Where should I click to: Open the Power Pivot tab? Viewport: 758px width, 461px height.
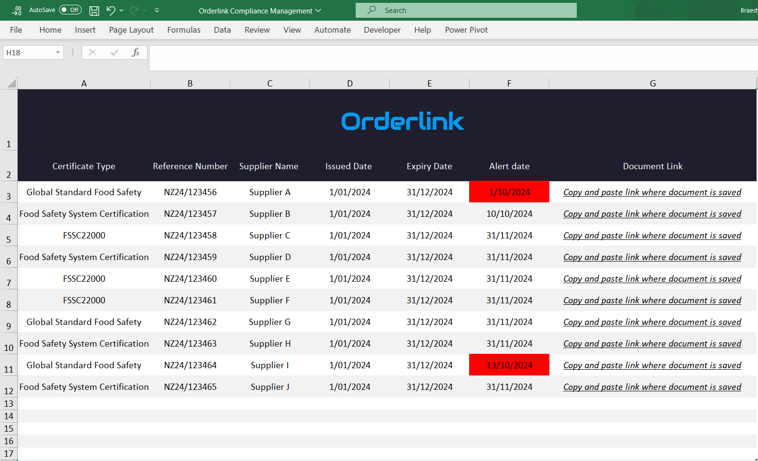(466, 30)
